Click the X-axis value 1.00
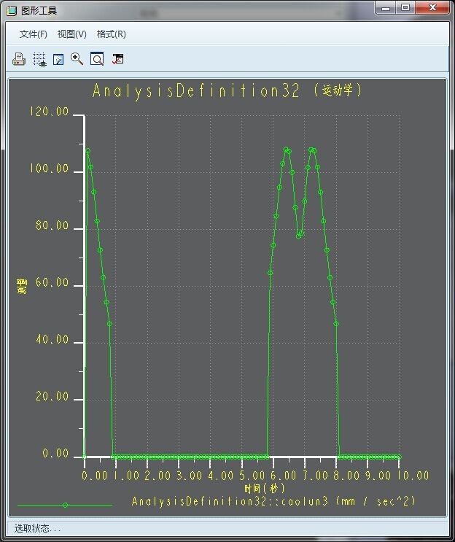The height and width of the screenshot is (542, 455). pos(126,476)
